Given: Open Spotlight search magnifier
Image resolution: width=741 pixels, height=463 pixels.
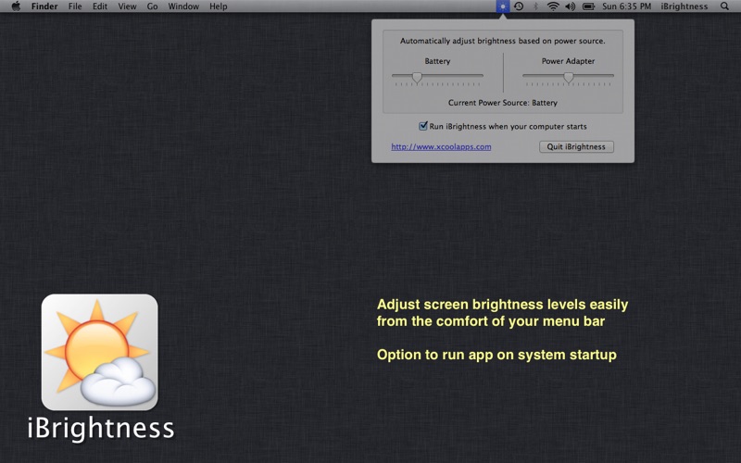Looking at the screenshot, I should pos(724,6).
